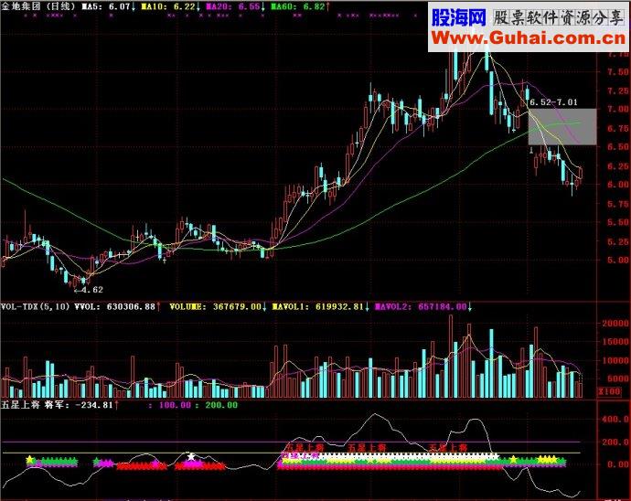Select the VVOL: 630306.88 value
The width and height of the screenshot is (631, 501).
click(114, 306)
